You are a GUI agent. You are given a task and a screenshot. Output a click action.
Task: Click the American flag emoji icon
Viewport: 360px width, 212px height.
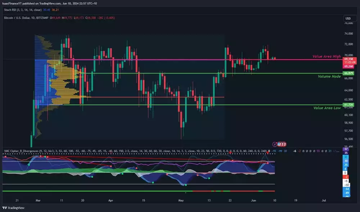pos(279,144)
